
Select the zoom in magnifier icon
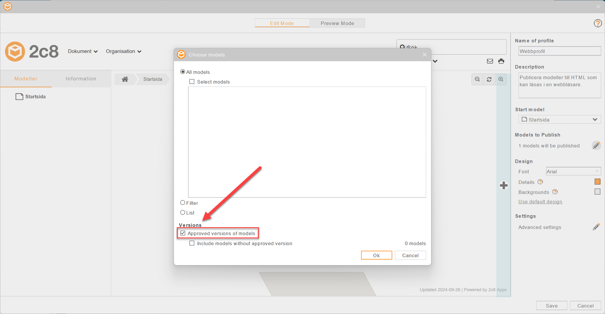(501, 79)
